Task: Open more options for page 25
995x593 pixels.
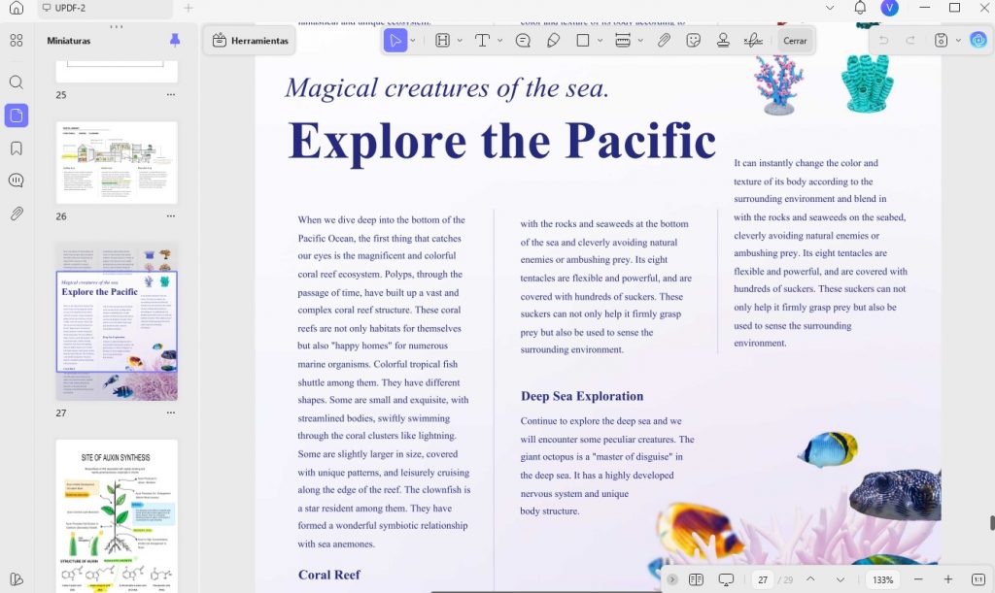Action: click(x=171, y=94)
